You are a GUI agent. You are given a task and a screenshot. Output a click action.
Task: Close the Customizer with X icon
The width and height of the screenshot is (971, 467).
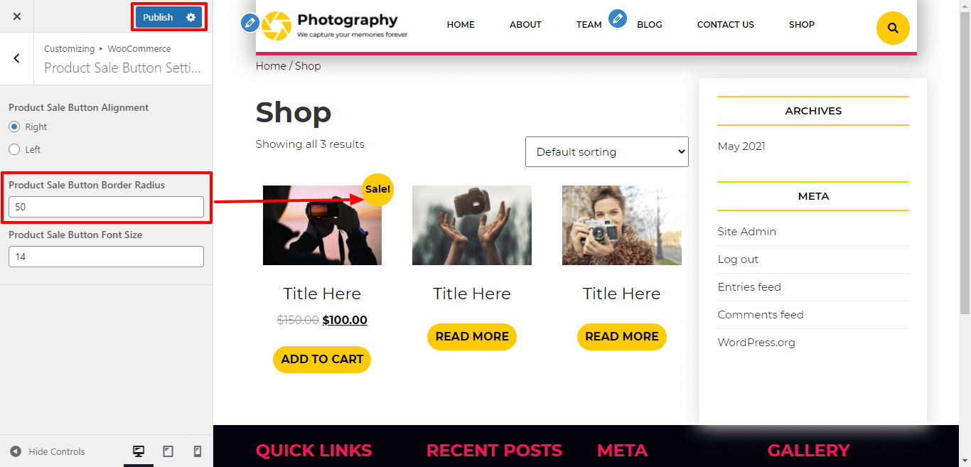click(17, 16)
